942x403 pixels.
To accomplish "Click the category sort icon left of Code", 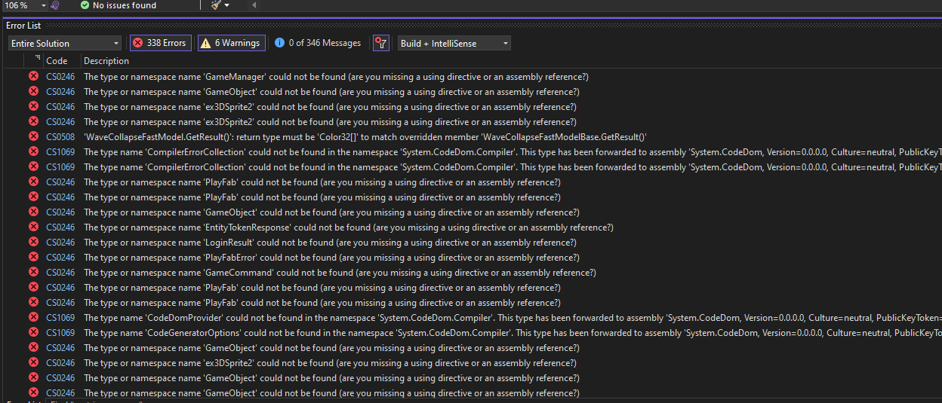I will tap(38, 59).
